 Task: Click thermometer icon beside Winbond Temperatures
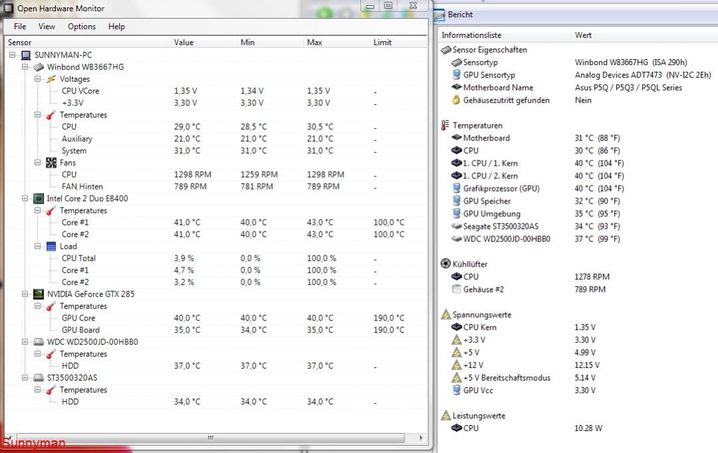(x=51, y=115)
